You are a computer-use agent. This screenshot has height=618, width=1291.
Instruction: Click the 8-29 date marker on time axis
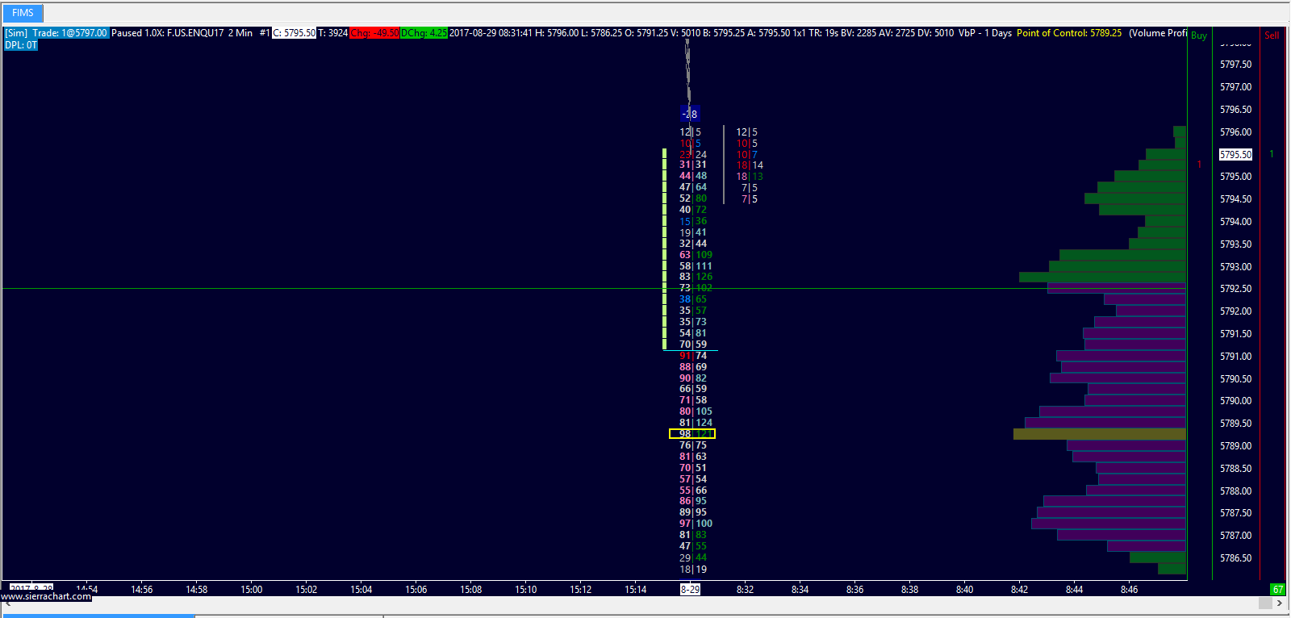(690, 590)
